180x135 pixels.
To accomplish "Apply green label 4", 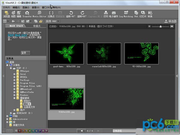I will coord(30,131).
